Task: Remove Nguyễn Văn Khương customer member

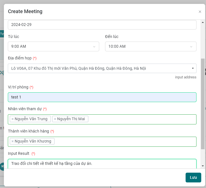Action: (x=13, y=141)
